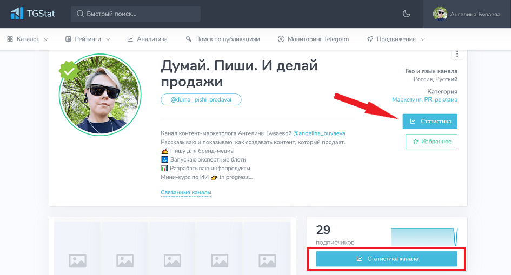Toggle dark mode with the moon icon
Viewport: 511px width, 275px height.
(x=407, y=14)
